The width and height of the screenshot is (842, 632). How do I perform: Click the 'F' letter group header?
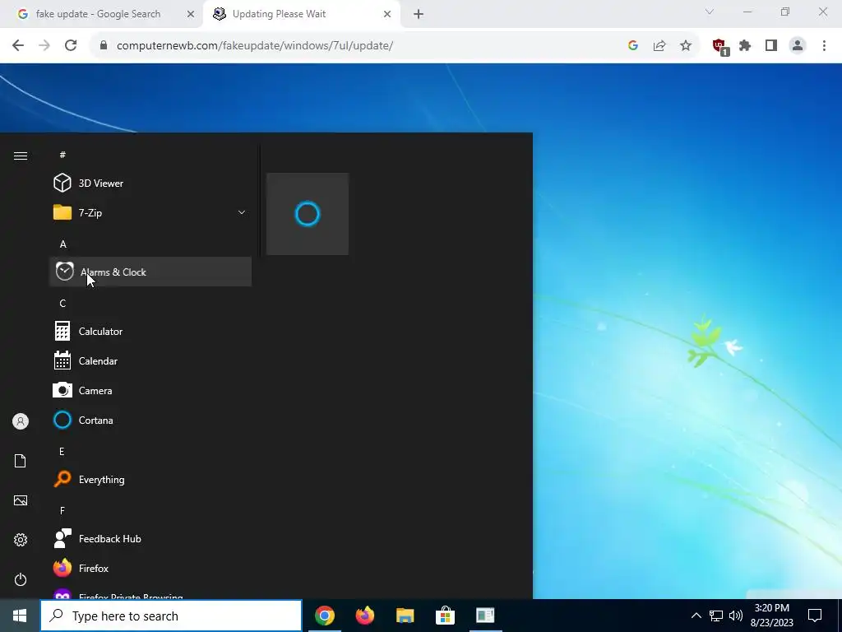point(62,510)
